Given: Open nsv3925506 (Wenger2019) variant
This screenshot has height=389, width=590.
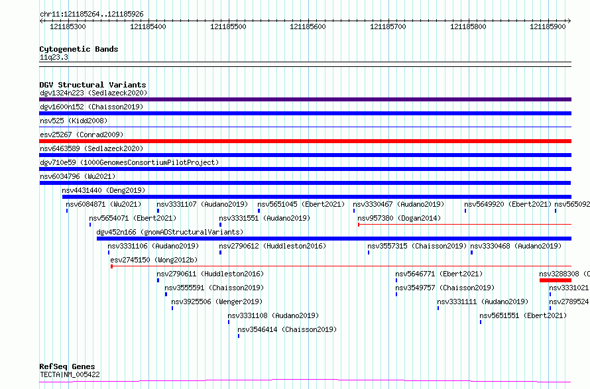Looking at the screenshot, I should [217, 302].
